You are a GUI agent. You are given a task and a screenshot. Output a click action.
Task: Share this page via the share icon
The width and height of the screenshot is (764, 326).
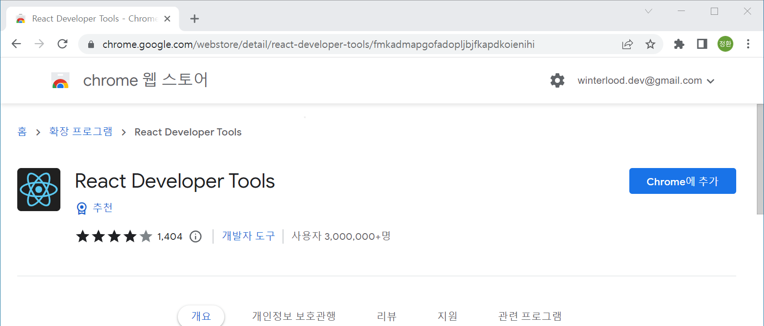(627, 45)
